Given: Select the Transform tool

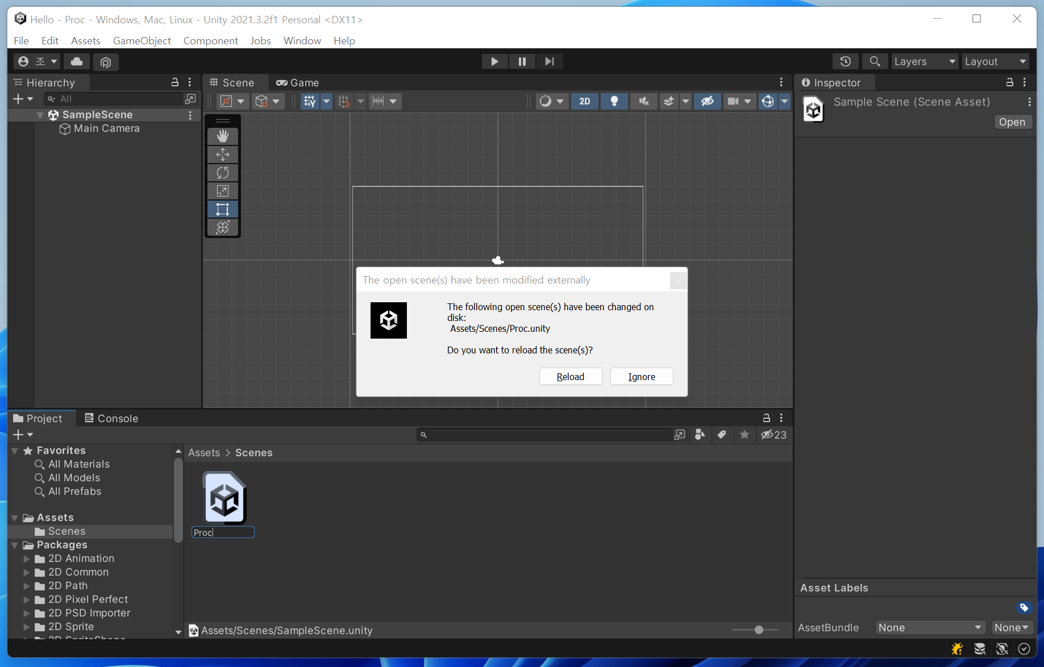Looking at the screenshot, I should coord(223,227).
